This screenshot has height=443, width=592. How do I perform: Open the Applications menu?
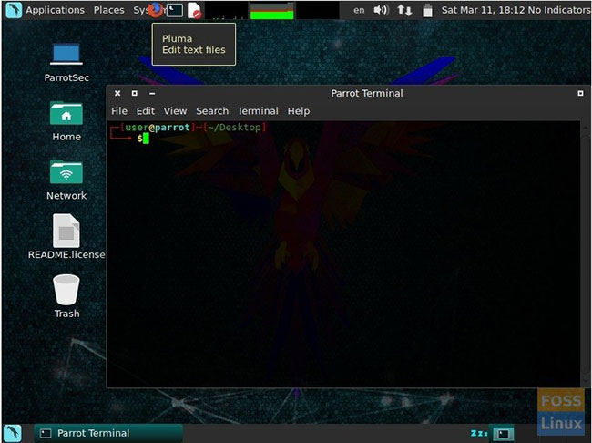56,10
